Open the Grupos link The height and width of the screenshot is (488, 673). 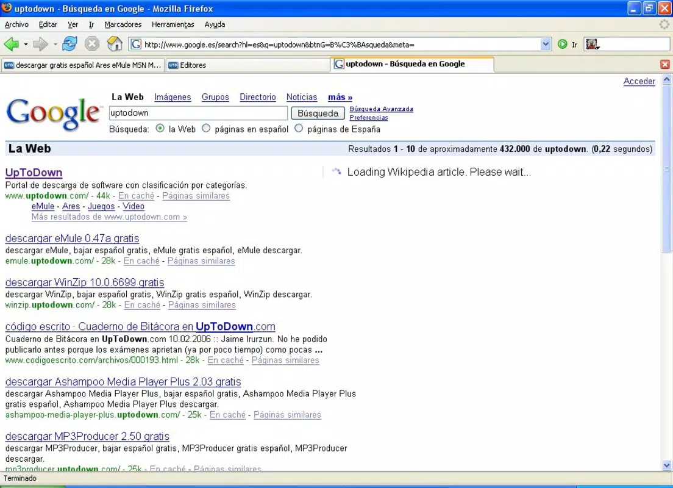tap(215, 97)
